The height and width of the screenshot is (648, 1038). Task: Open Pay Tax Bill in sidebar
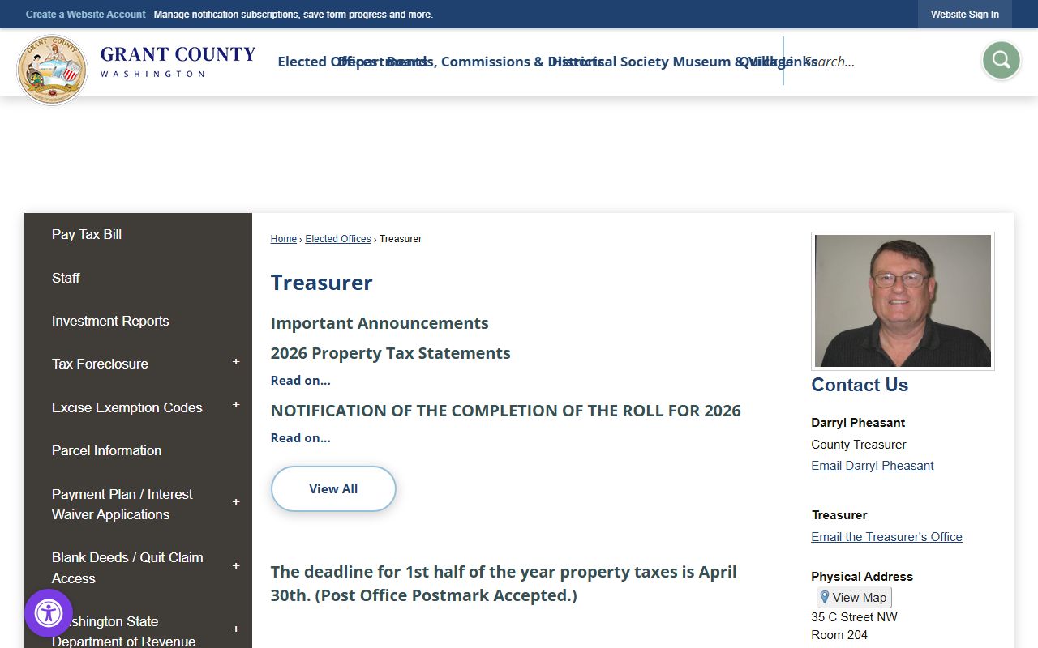click(87, 235)
